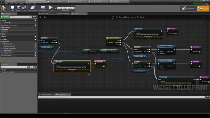Open Class Defaults

tap(43, 8)
